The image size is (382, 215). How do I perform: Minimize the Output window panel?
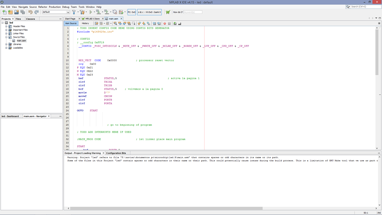click(379, 153)
